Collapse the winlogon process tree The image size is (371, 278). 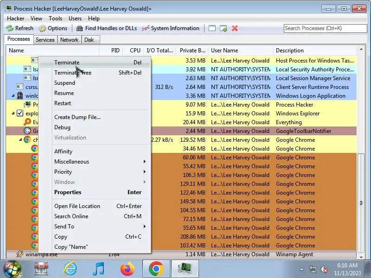[x=13, y=96]
